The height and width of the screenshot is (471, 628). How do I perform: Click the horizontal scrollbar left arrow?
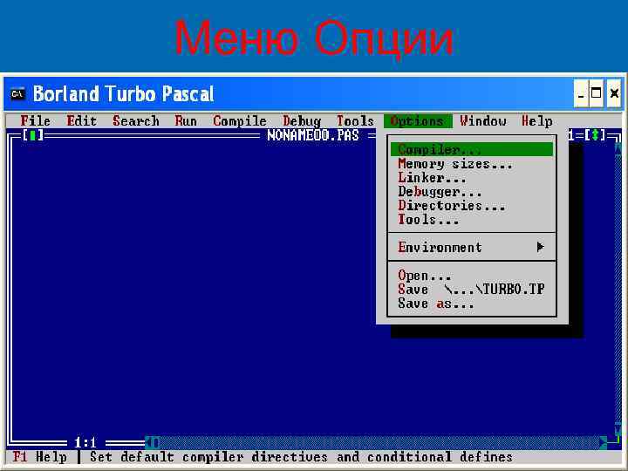[149, 442]
